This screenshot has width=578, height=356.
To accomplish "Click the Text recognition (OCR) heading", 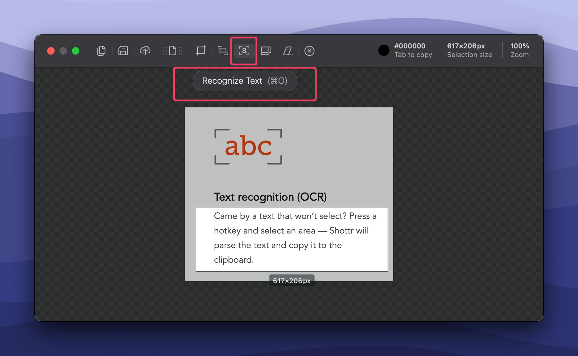I will (x=270, y=197).
